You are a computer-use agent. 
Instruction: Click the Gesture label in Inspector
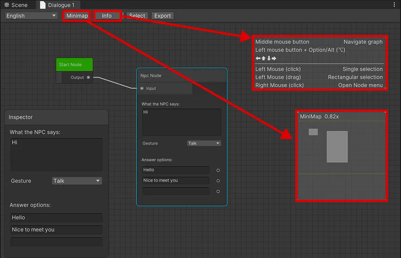21,181
